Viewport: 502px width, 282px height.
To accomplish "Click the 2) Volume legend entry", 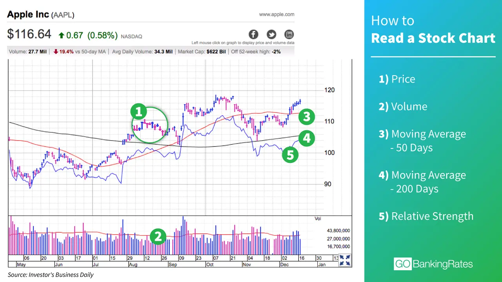I will point(403,107).
